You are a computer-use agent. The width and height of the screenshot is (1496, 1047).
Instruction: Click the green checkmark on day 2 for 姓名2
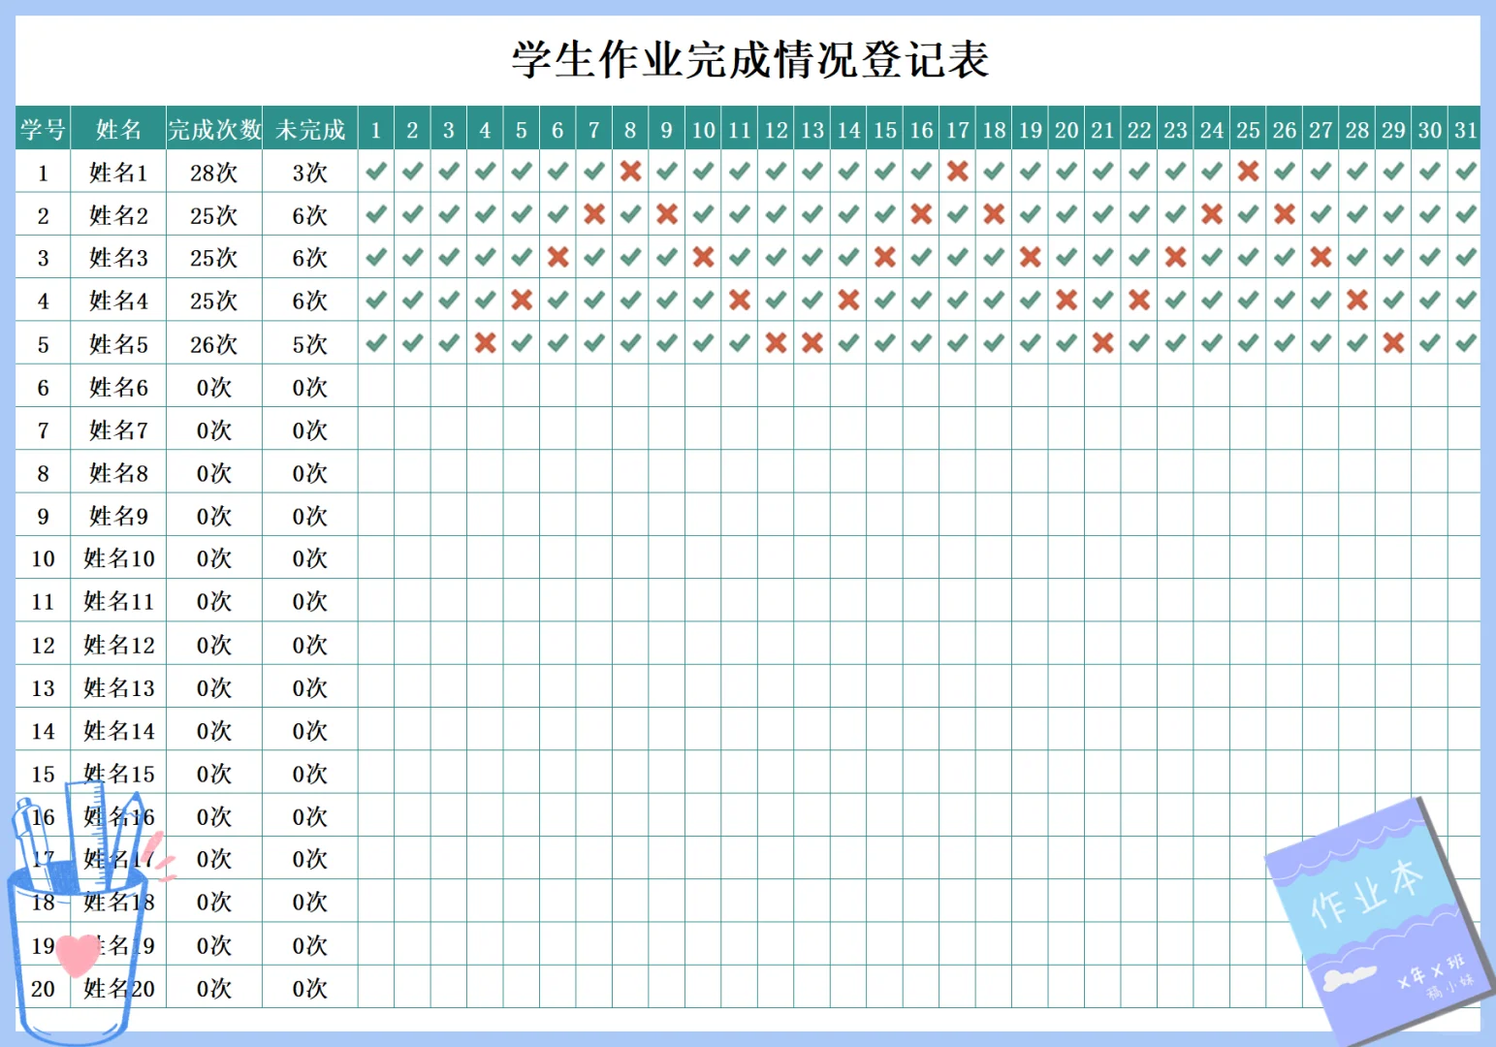pos(411,215)
